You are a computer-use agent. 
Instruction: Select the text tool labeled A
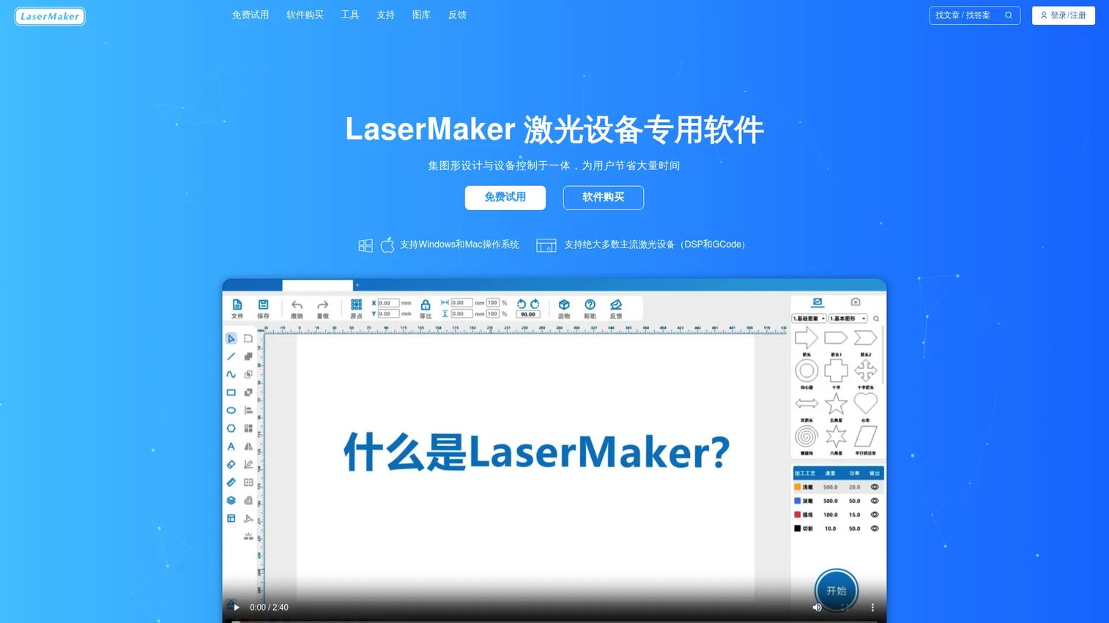coord(231,447)
